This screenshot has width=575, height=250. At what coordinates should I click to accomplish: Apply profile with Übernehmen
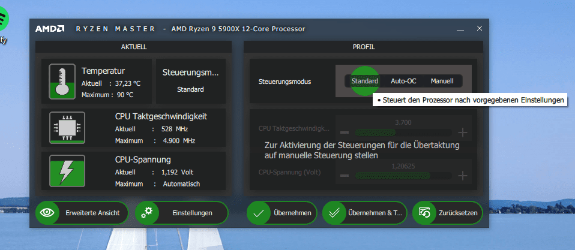click(281, 213)
